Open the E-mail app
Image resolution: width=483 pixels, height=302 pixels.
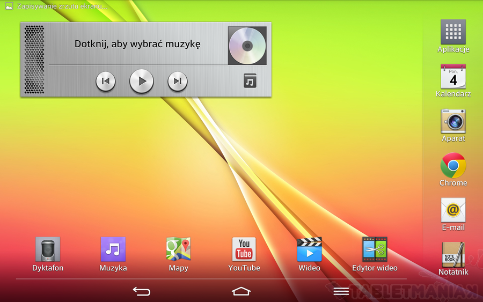click(x=453, y=214)
